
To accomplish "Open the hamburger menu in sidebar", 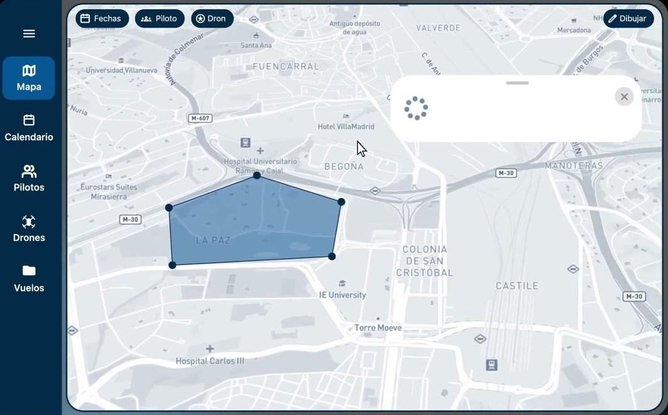I will click(29, 34).
